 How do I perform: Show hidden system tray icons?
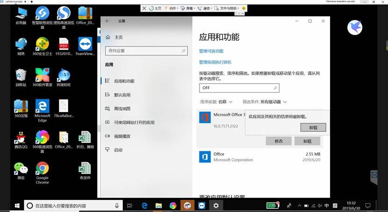[299, 205]
